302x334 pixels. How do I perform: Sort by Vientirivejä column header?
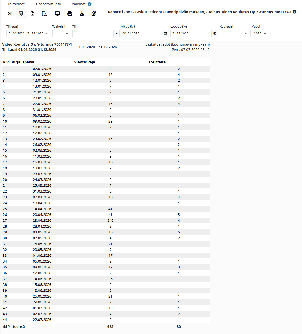tap(85, 62)
